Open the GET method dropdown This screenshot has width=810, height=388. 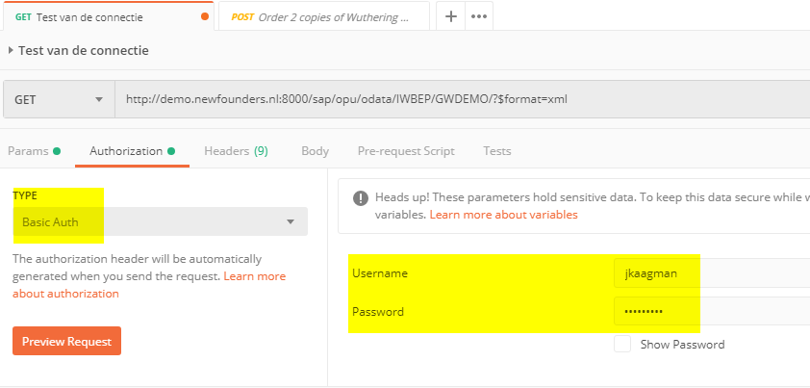59,99
